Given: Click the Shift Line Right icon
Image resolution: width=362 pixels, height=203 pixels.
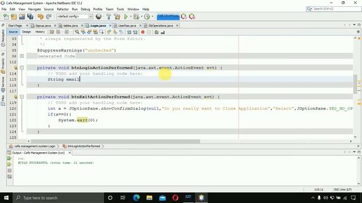Looking at the screenshot, I should (135, 32).
